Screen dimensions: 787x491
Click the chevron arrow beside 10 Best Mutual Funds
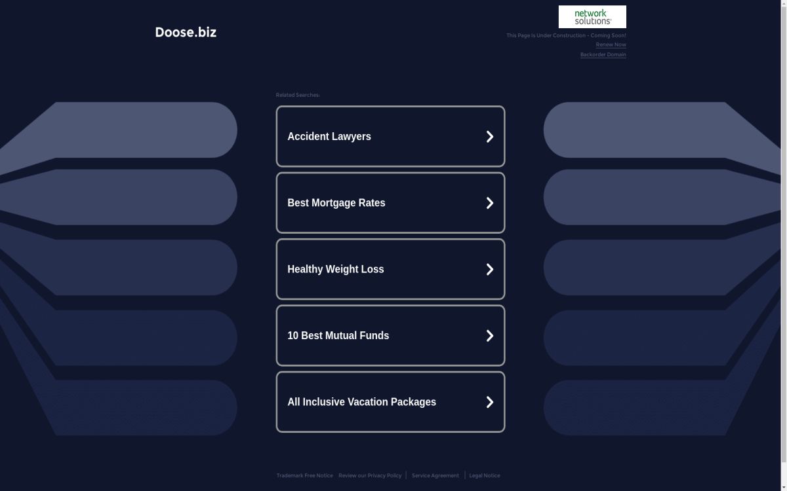[489, 336]
